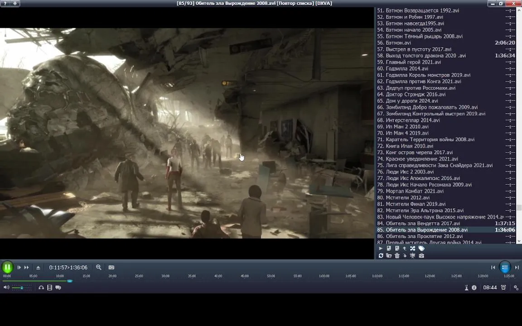Image resolution: width=522 pixels, height=326 pixels.
Task: Click the 0:11:57>1:36:06 time display
Action: (68, 268)
